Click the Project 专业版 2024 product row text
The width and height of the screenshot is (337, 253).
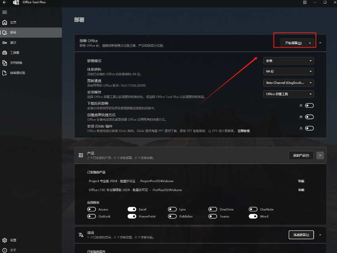coord(131,181)
